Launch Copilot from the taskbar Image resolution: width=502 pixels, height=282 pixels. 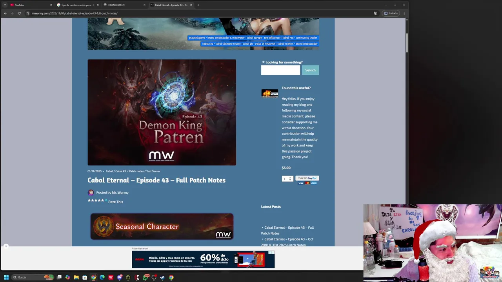[67, 277]
